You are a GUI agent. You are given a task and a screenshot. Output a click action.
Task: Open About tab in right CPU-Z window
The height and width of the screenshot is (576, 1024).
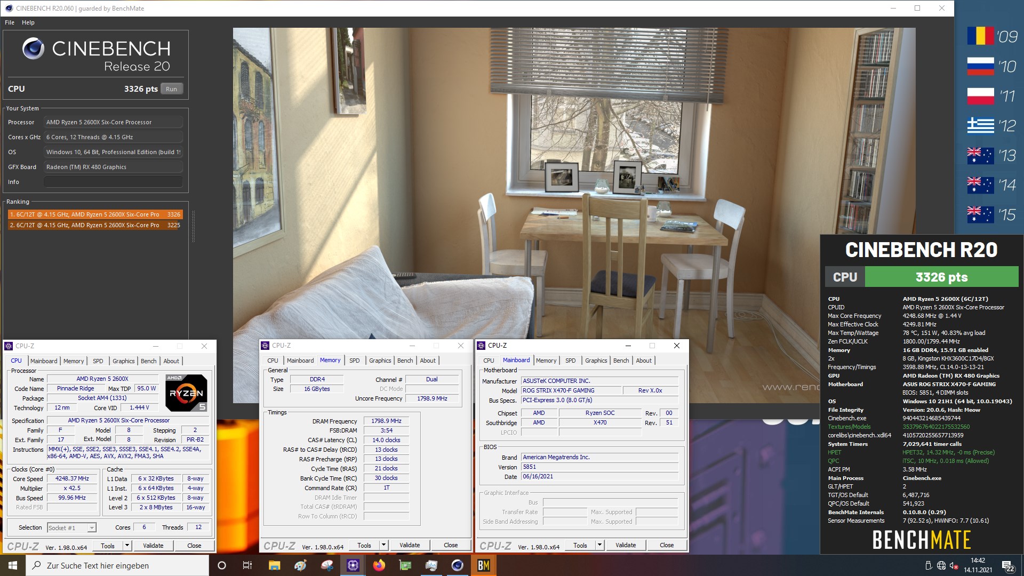(x=644, y=361)
